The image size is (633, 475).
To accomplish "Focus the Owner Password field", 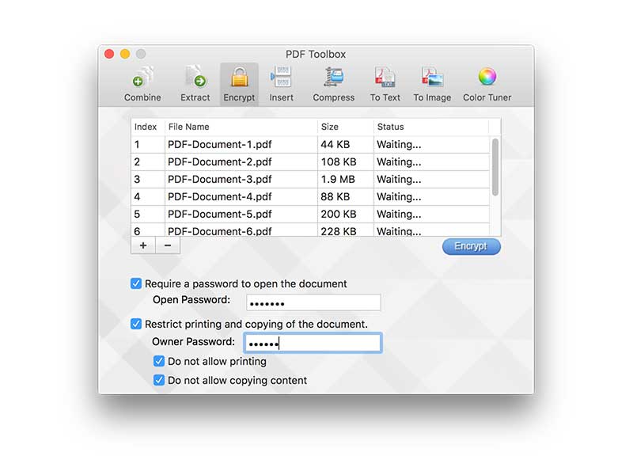I will tap(313, 343).
